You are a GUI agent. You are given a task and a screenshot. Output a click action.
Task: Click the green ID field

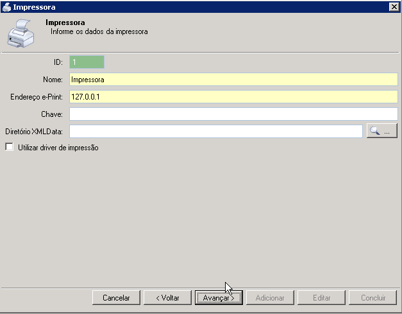coord(87,62)
